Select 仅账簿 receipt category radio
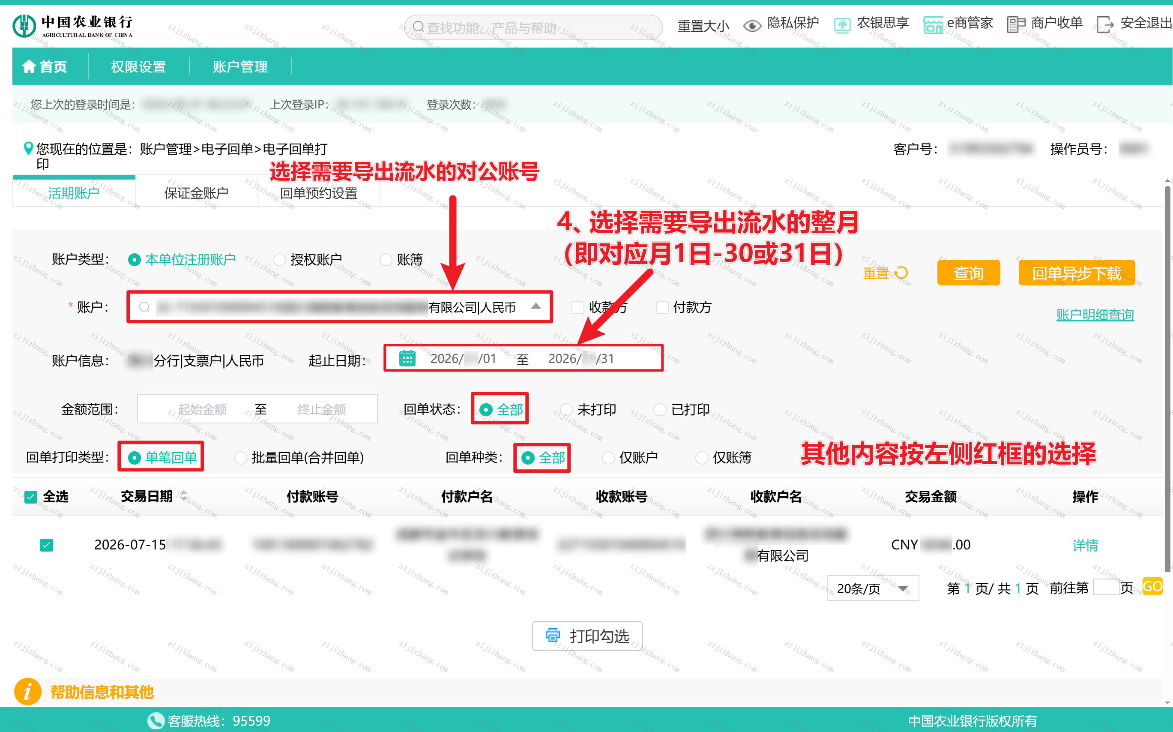The height and width of the screenshot is (732, 1173). point(702,458)
